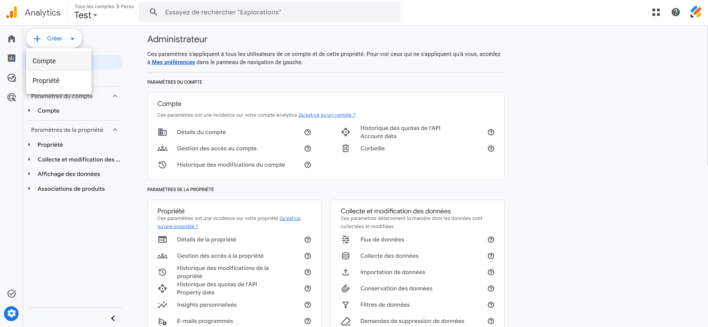Open the Créer dropdown button

tap(54, 39)
